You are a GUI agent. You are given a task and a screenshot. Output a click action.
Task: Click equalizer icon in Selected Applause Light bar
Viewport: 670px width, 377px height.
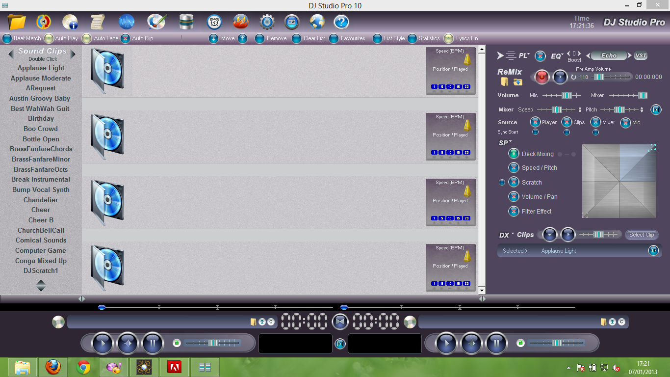(x=653, y=251)
